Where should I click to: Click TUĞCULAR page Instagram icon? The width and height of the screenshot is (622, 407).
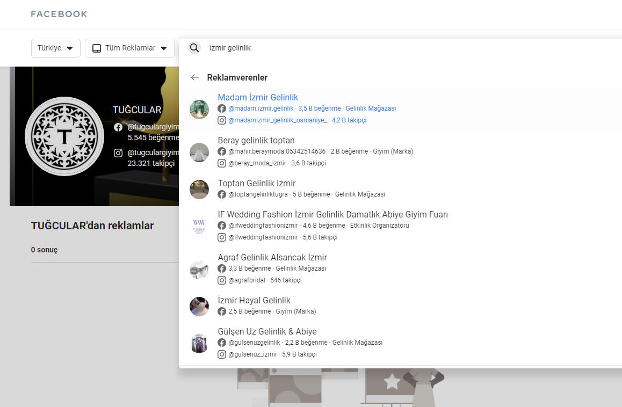click(118, 152)
